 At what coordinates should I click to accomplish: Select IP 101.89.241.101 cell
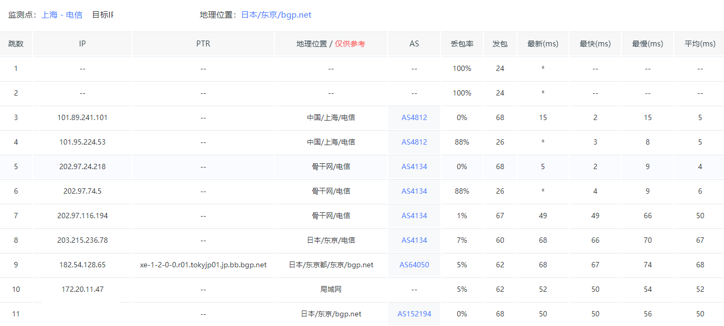[82, 117]
